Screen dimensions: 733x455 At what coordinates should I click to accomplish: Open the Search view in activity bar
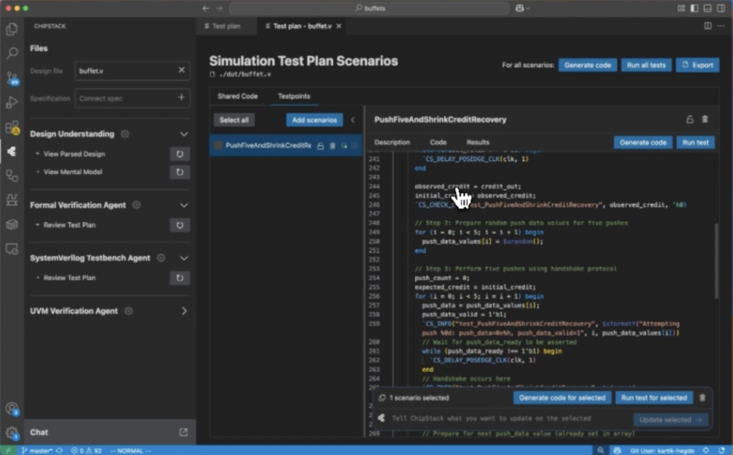(11, 54)
